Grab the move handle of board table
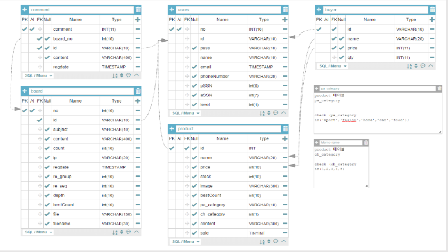Viewport: 448px width, 252px height. pos(24,91)
